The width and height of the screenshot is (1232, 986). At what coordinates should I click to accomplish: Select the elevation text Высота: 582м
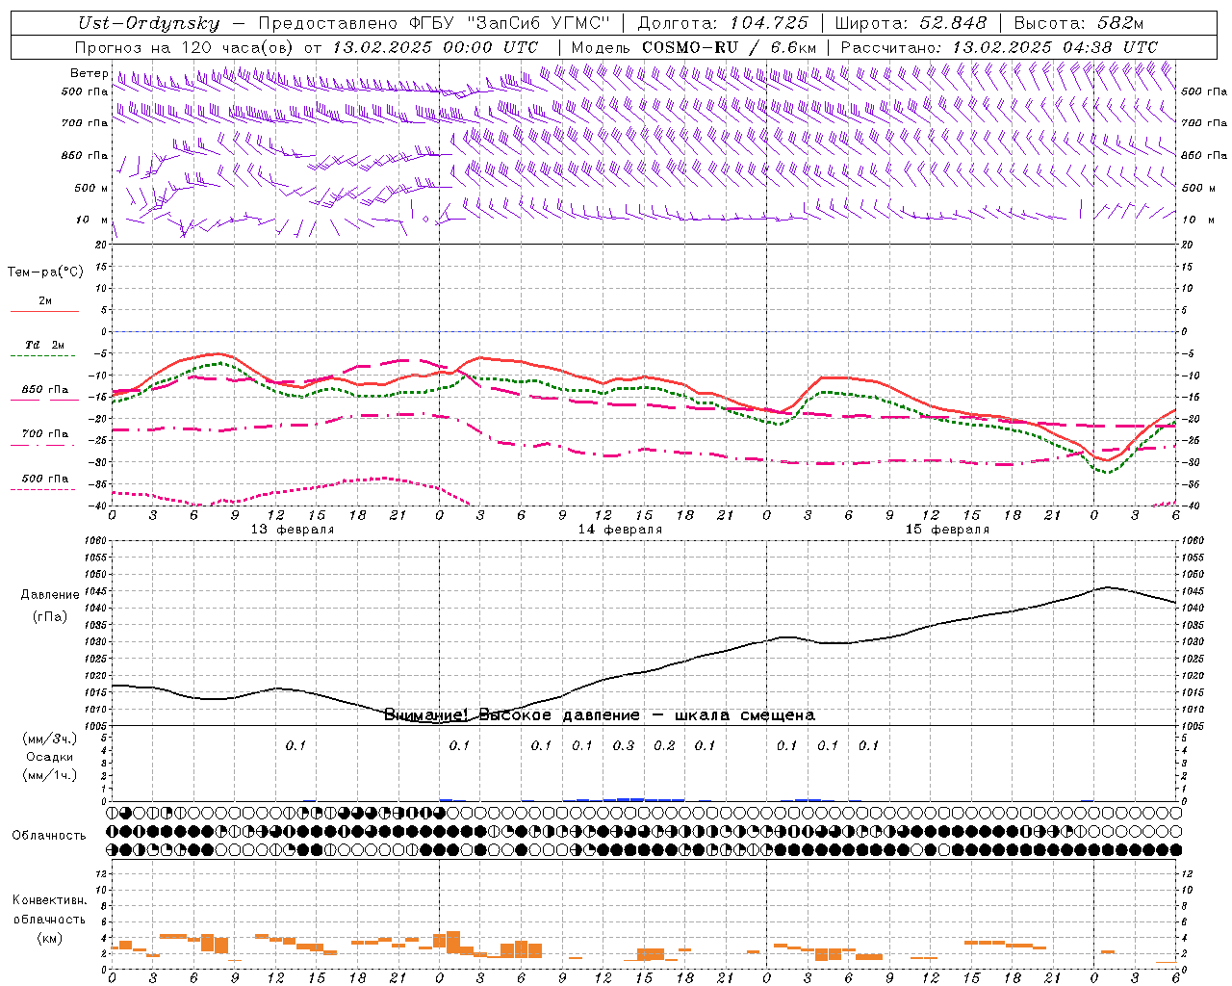(x=1078, y=23)
